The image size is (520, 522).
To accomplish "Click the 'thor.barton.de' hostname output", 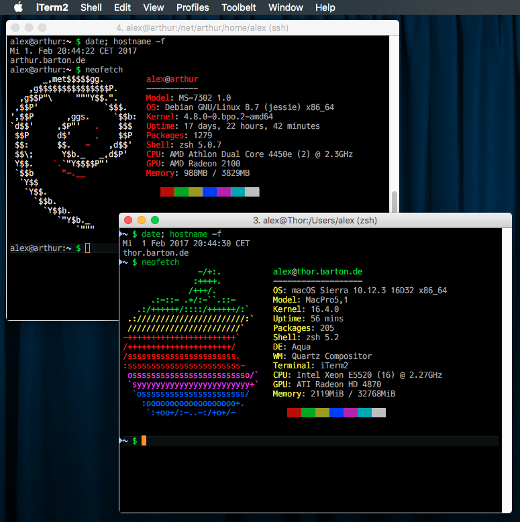I will [x=156, y=253].
